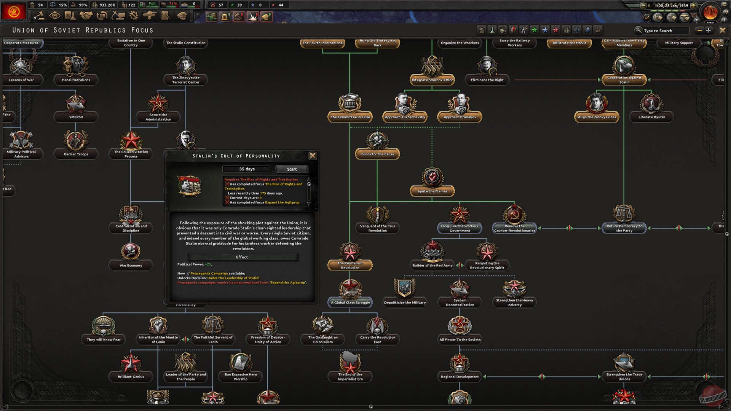Image resolution: width=731 pixels, height=411 pixels.
Task: Open the Decisions gavel menu
Action: (39, 16)
